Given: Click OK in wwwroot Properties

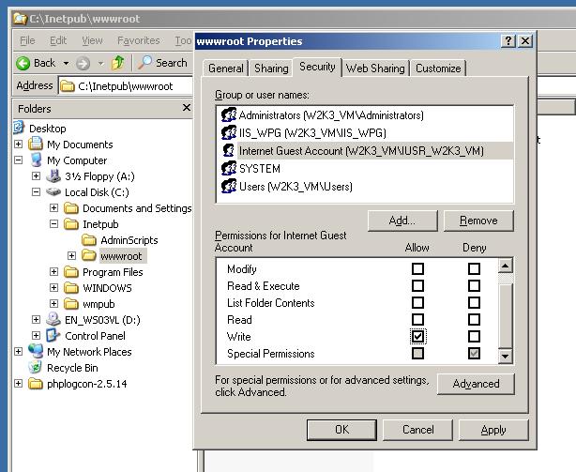Looking at the screenshot, I should click(341, 430).
